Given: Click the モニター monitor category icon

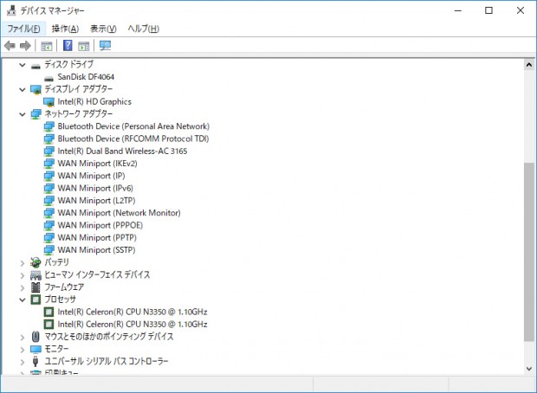Looking at the screenshot, I should pyautogui.click(x=36, y=349).
